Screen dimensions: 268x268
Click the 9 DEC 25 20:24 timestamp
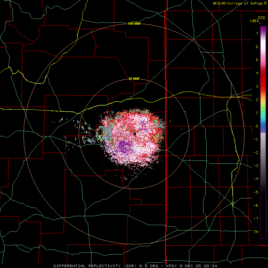pyautogui.click(x=198, y=266)
